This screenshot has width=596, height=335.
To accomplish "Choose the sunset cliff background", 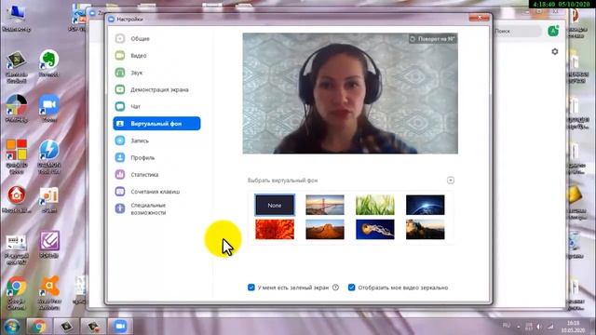I will pos(425,230).
